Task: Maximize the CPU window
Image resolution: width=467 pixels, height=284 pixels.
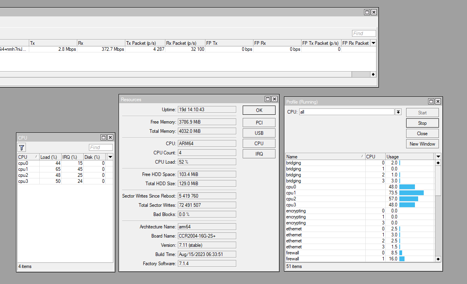Action: (103, 138)
